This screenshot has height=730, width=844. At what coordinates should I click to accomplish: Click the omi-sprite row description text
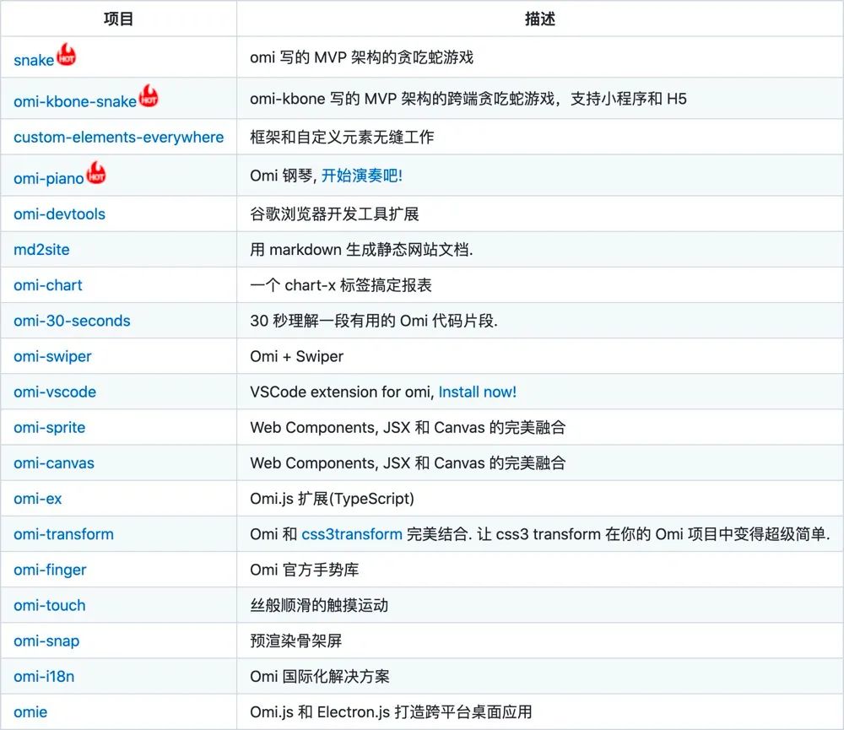click(408, 427)
